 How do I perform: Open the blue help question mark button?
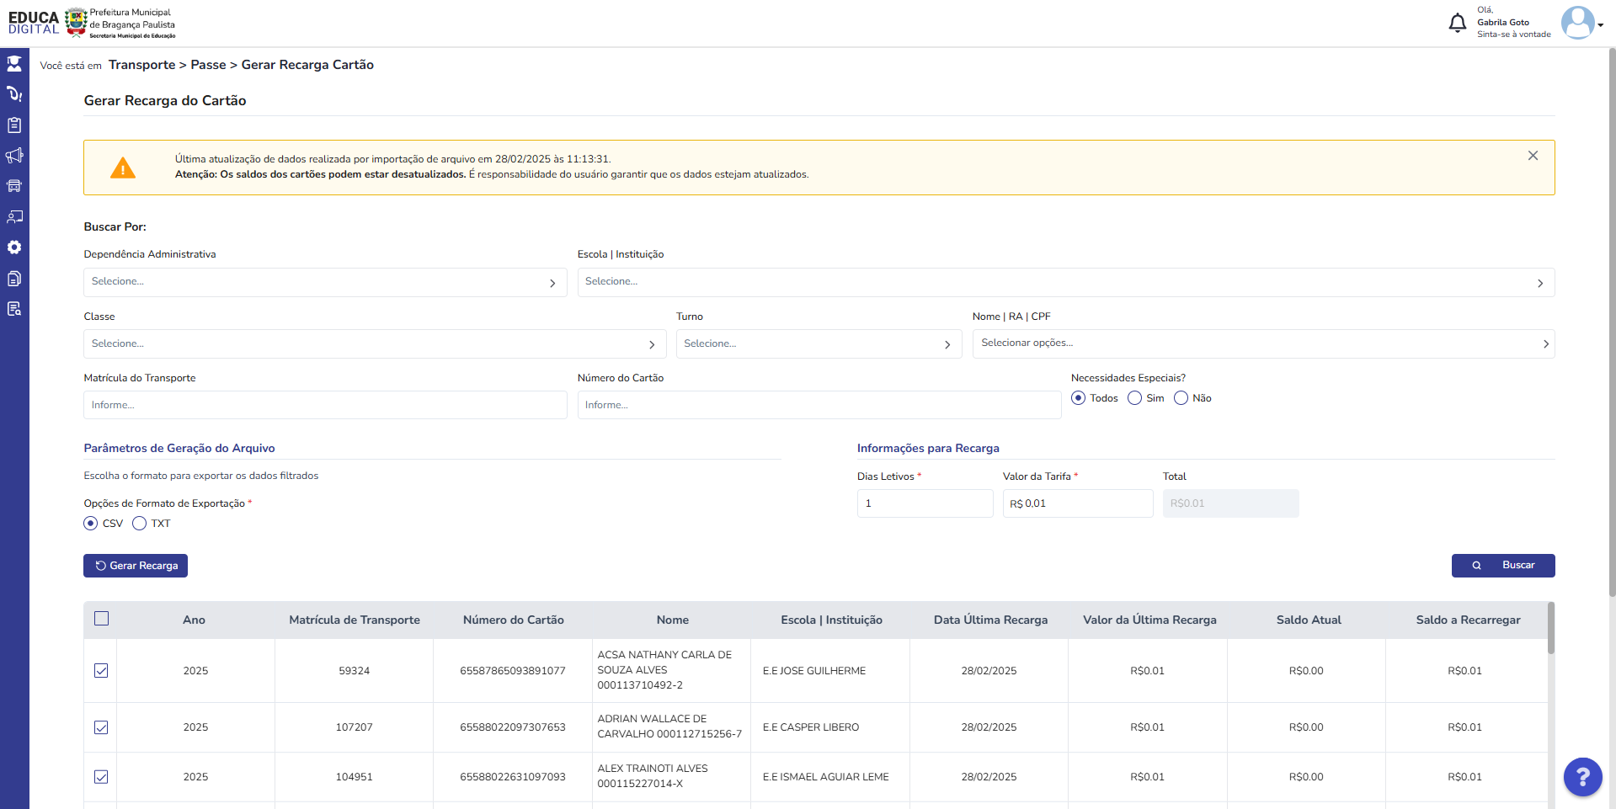pos(1582,776)
